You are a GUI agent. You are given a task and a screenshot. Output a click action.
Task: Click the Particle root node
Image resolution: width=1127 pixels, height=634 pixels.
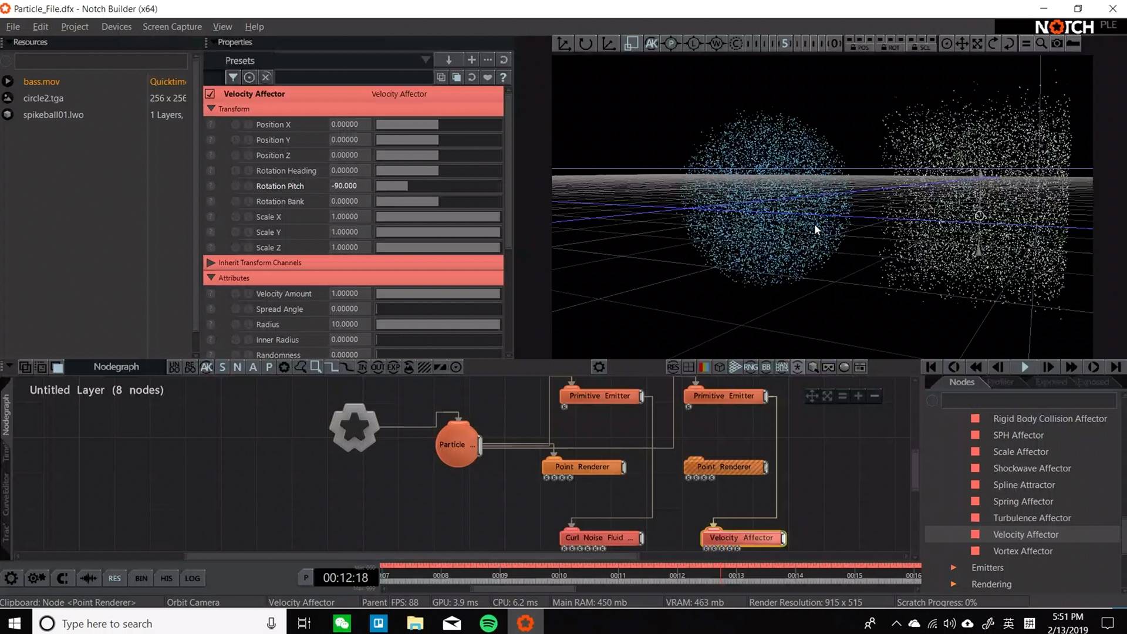(x=457, y=444)
